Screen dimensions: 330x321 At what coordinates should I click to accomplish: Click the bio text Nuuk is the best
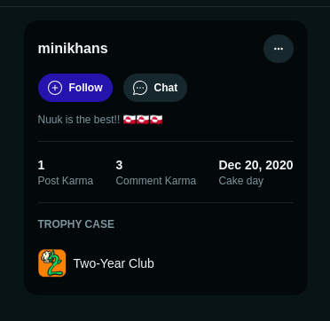coord(79,120)
